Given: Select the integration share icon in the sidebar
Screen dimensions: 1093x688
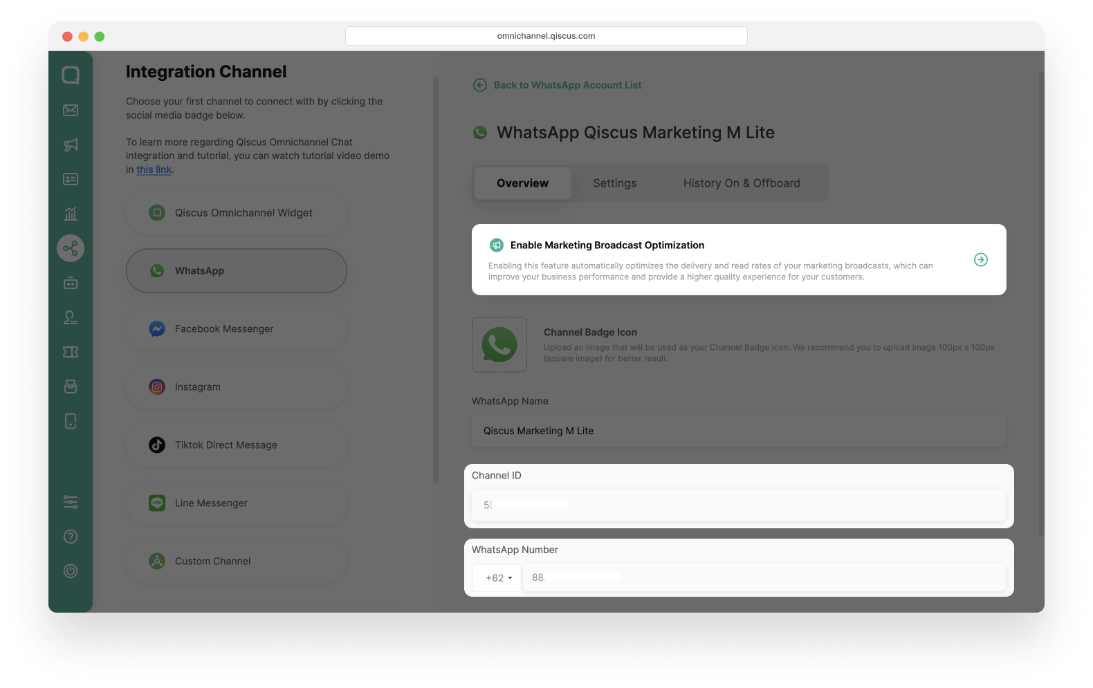Looking at the screenshot, I should tap(71, 248).
